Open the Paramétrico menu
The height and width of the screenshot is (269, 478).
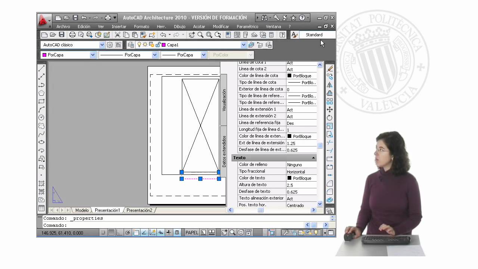coord(247,27)
